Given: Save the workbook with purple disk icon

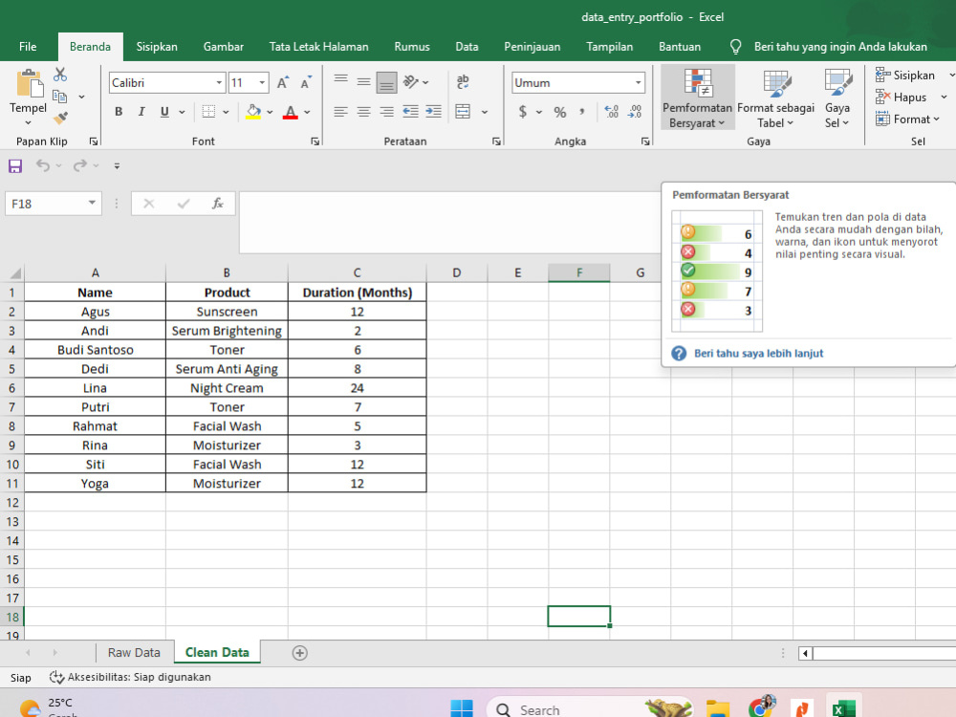Looking at the screenshot, I should tap(15, 165).
